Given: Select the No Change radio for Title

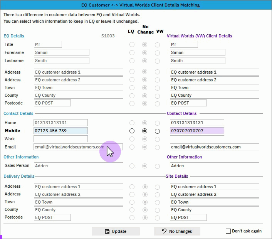Looking at the screenshot, I should (x=145, y=45).
